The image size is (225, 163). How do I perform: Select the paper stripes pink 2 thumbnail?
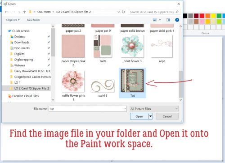[73, 46]
